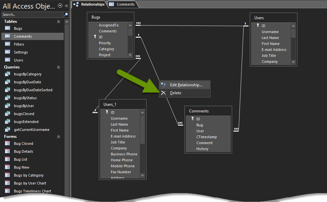Switch to the Comments tab
The height and width of the screenshot is (202, 327).
(122, 4)
